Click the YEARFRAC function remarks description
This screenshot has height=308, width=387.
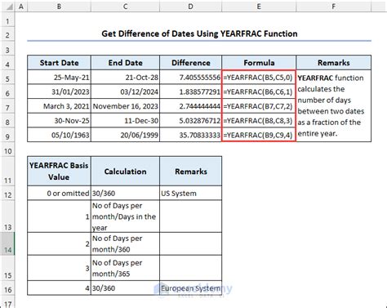334,105
